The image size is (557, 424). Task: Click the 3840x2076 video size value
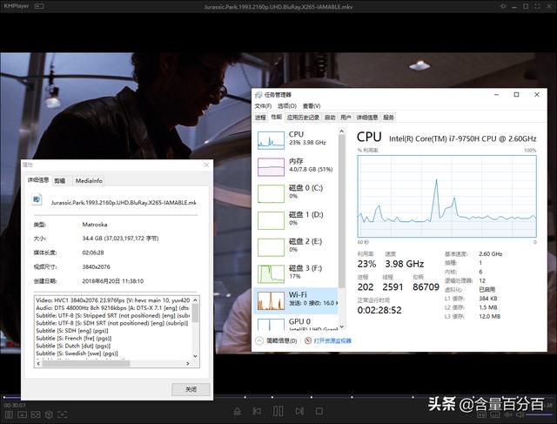97,267
